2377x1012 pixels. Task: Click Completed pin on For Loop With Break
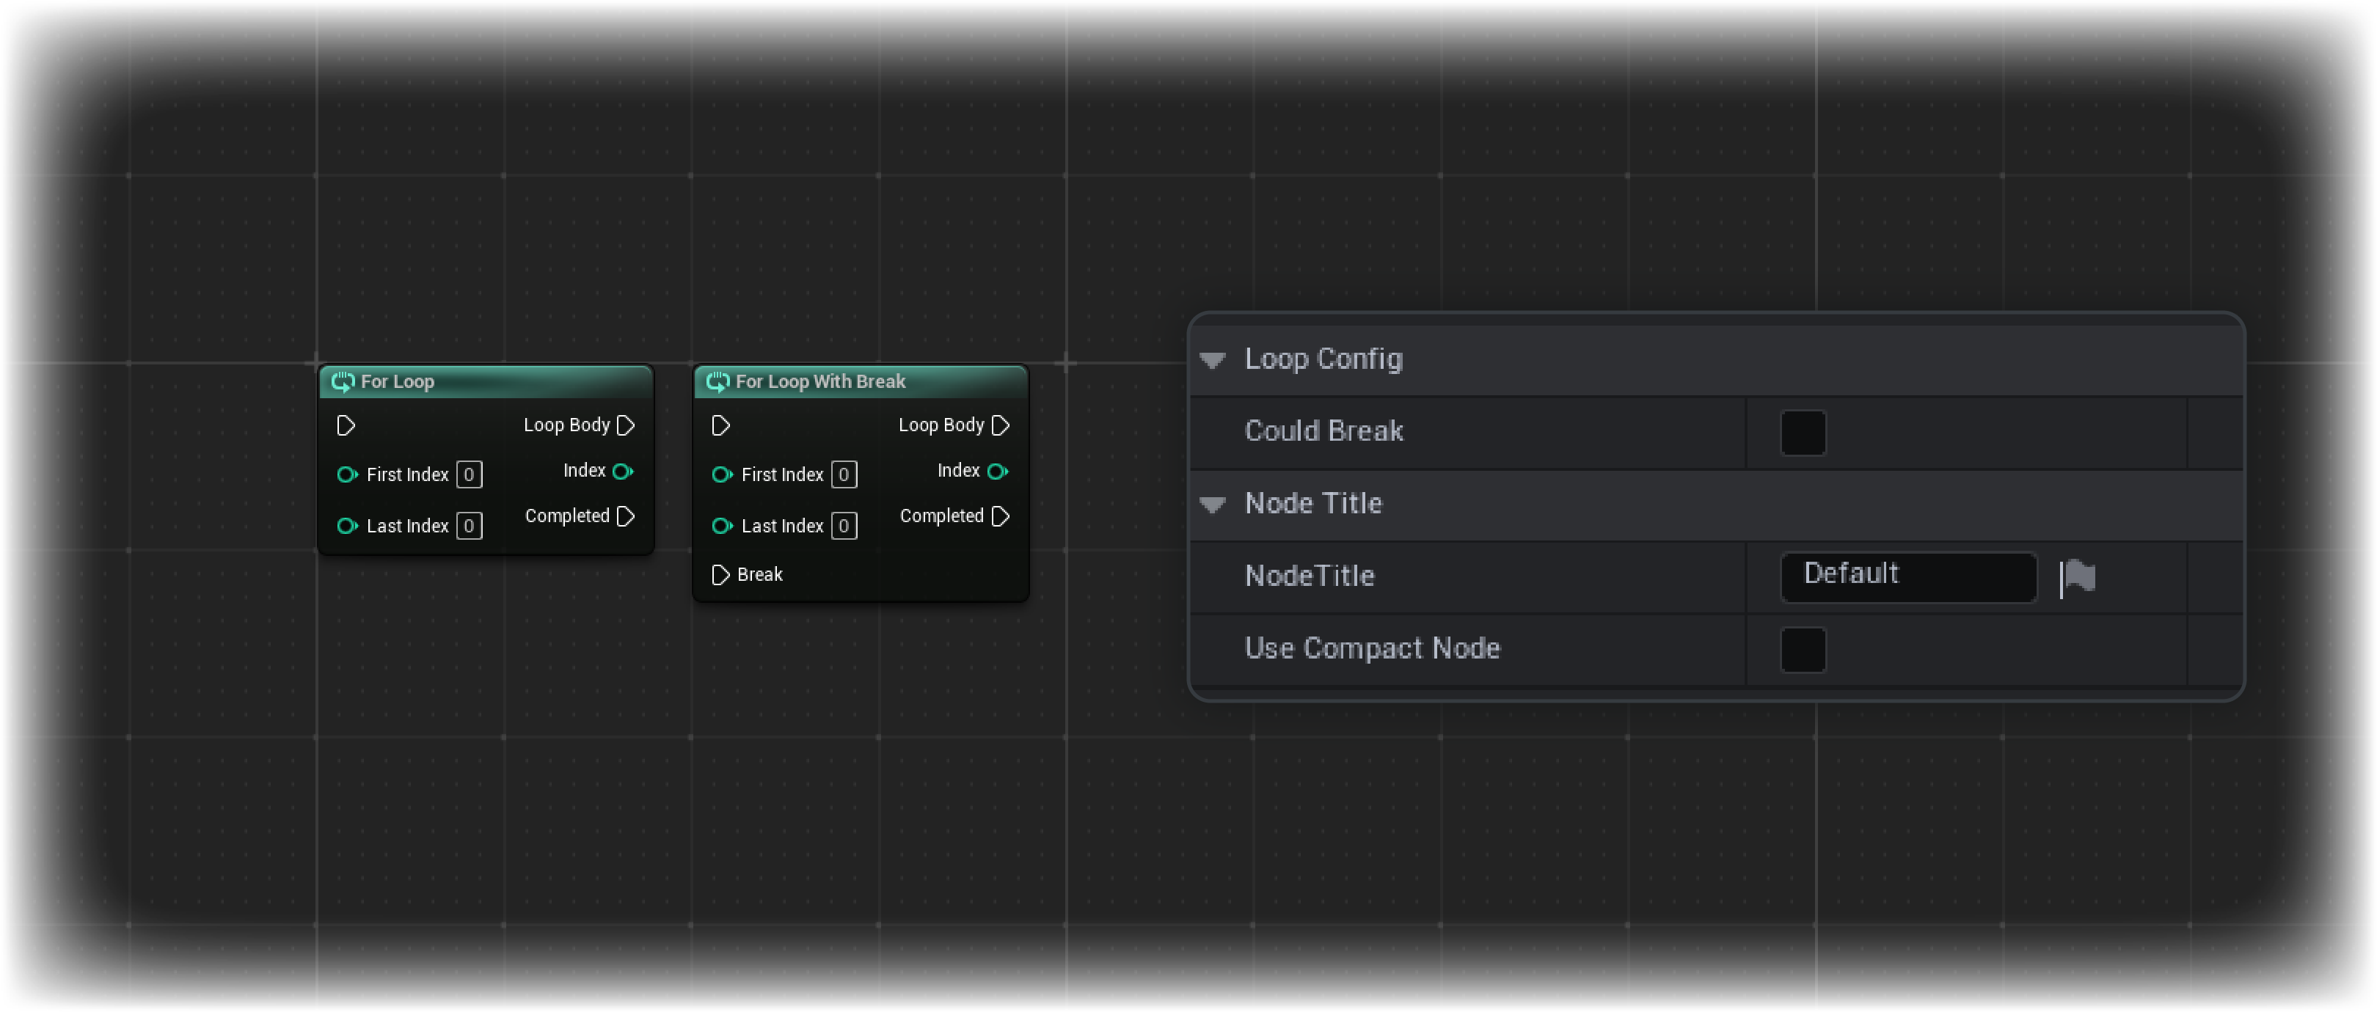[1001, 516]
